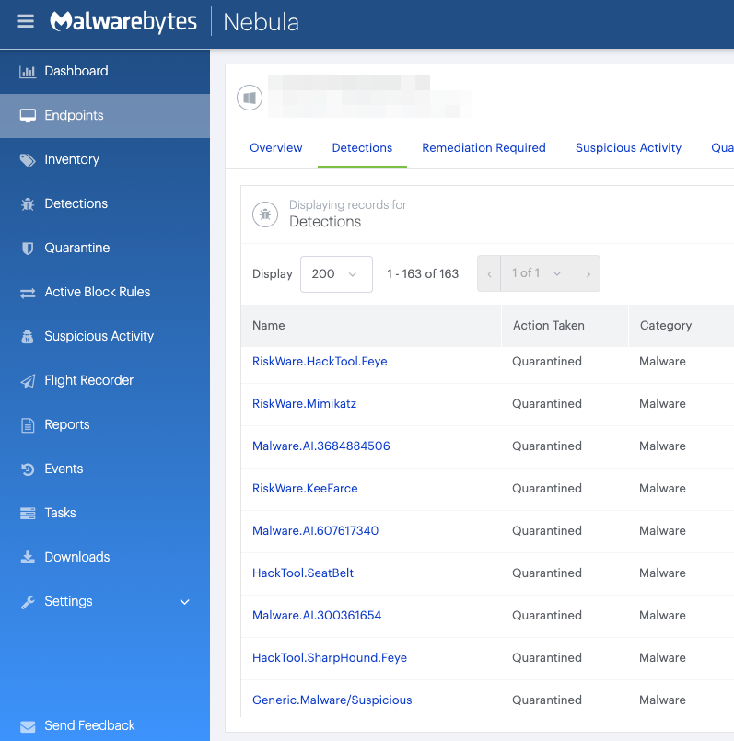Open the hamburger navigation menu
Viewport: 734px width, 741px height.
pos(26,21)
